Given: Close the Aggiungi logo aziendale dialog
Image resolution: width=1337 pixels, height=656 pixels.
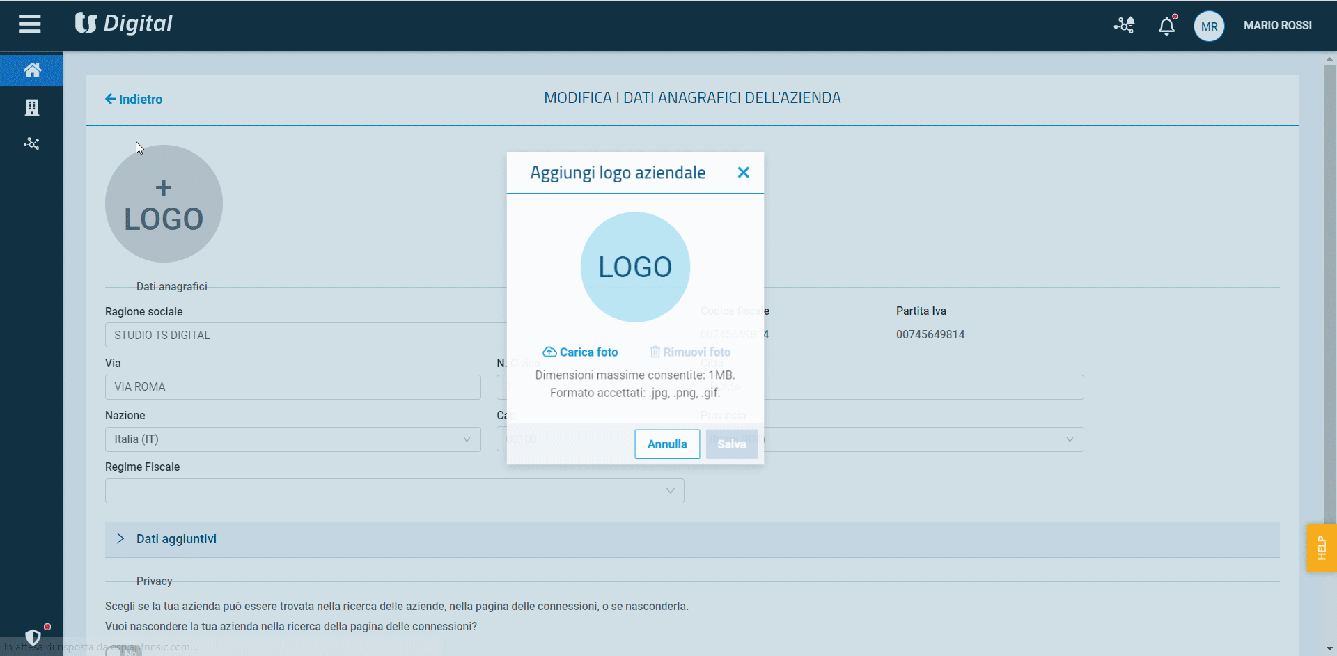Looking at the screenshot, I should (x=743, y=172).
